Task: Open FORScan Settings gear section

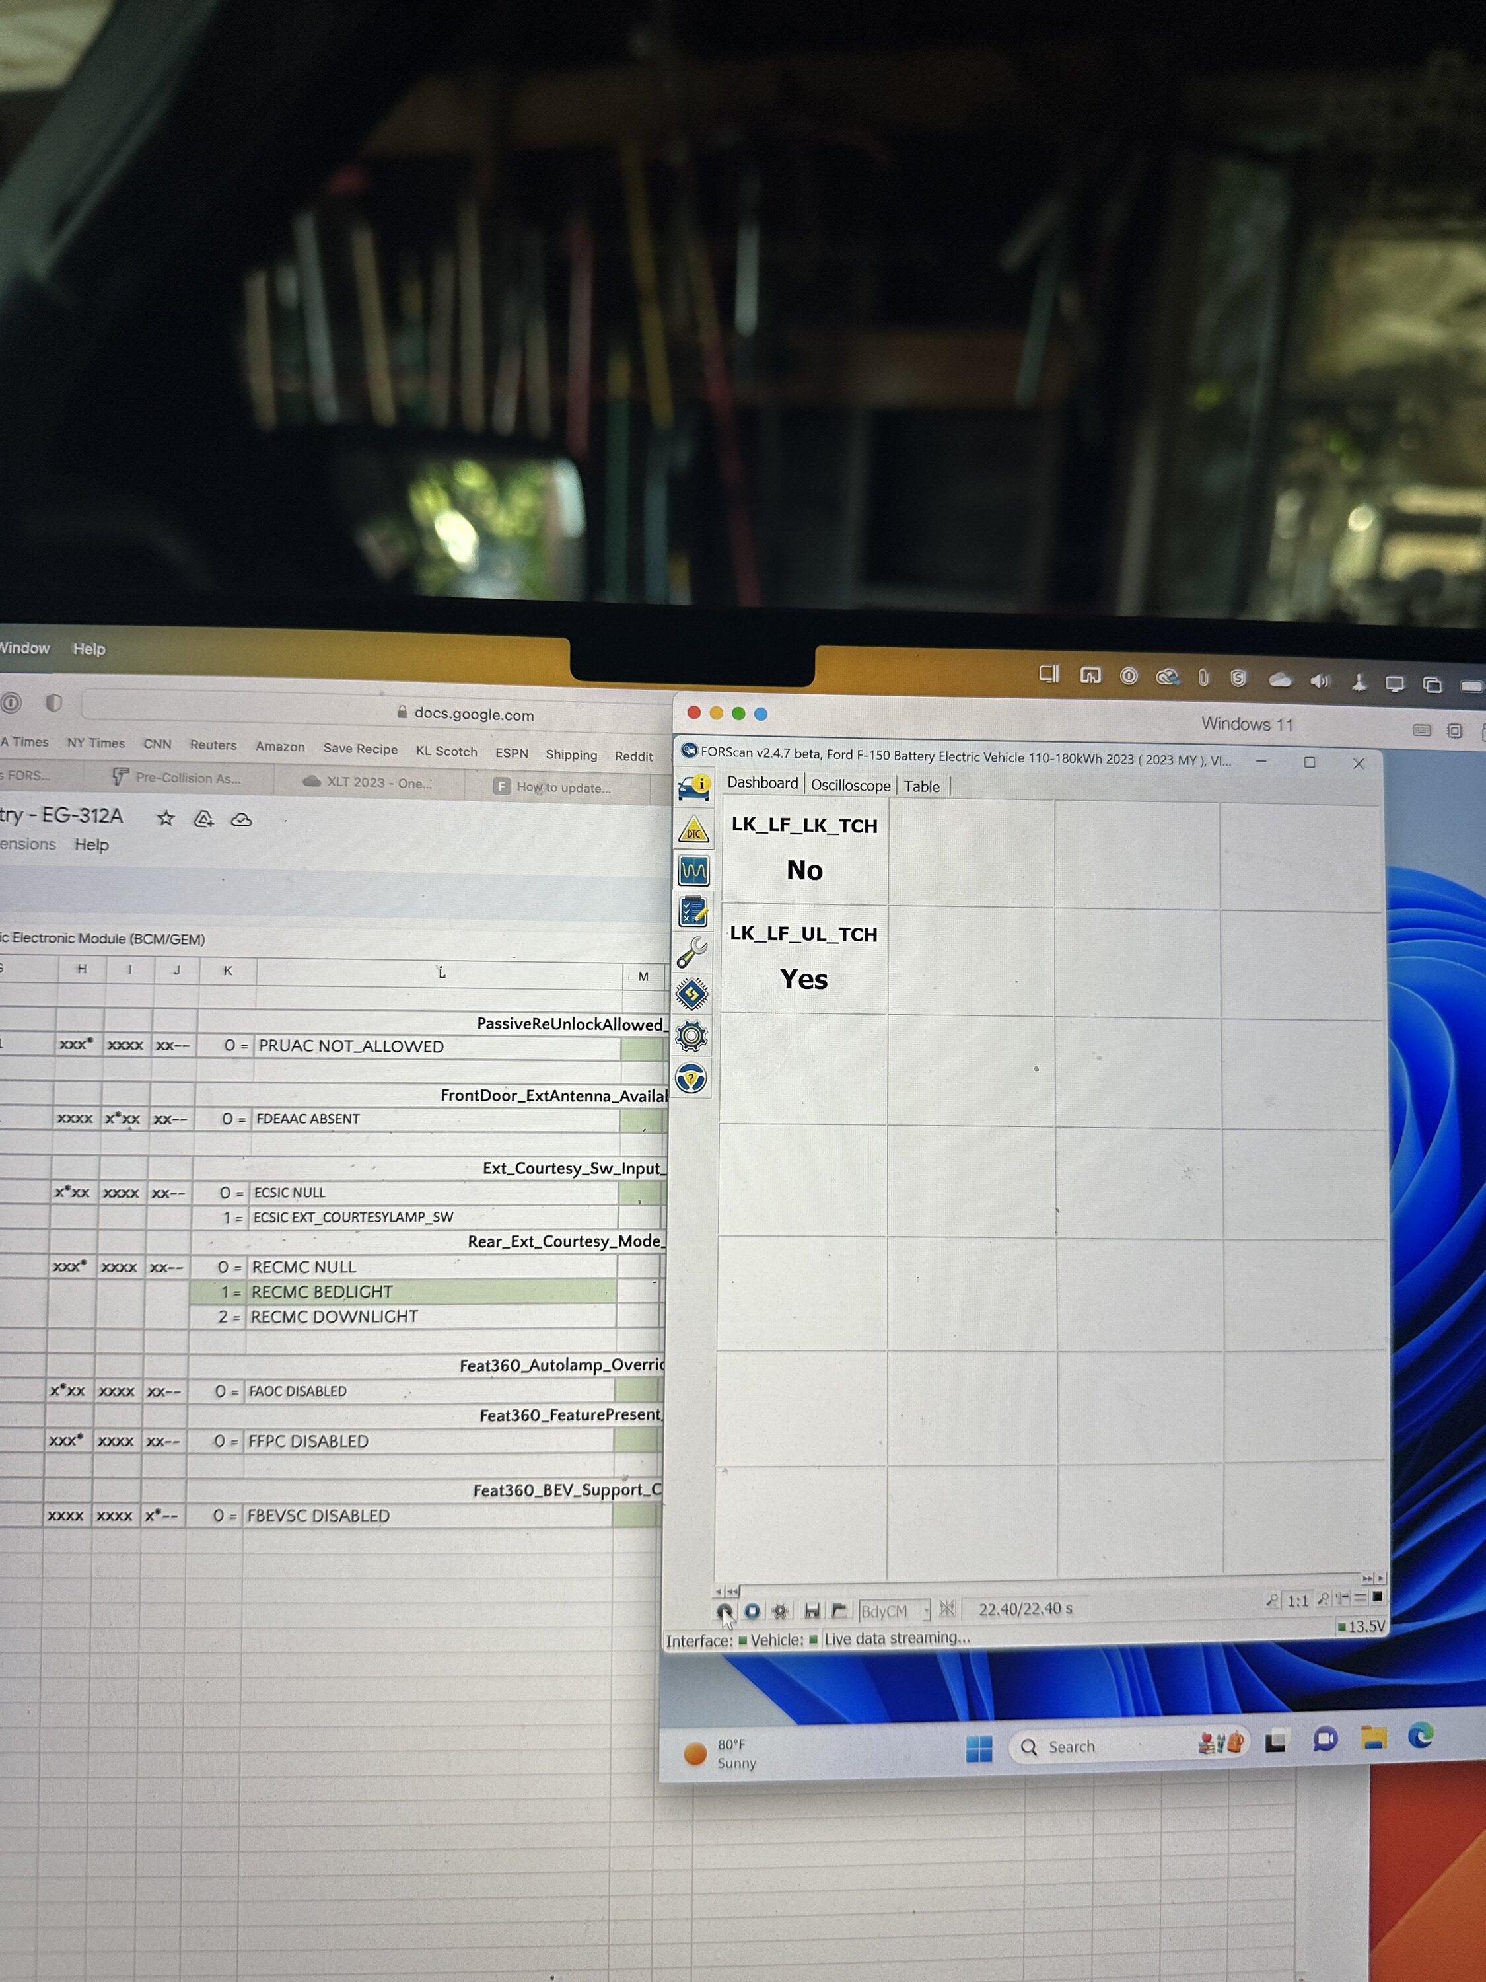Action: pos(691,1037)
